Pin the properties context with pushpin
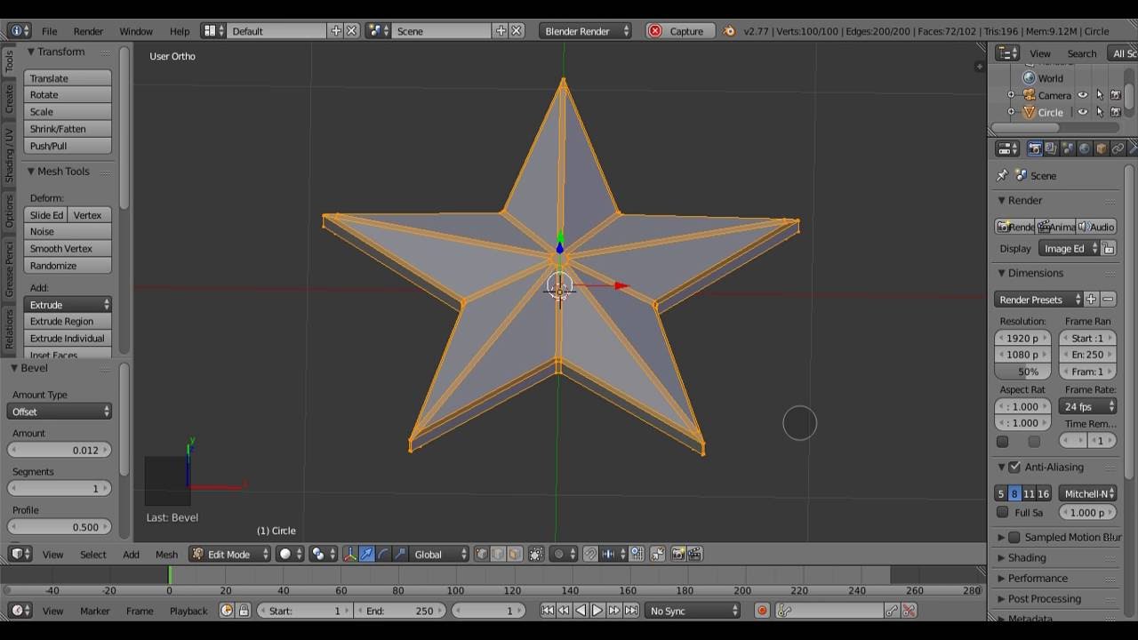 click(x=1003, y=175)
